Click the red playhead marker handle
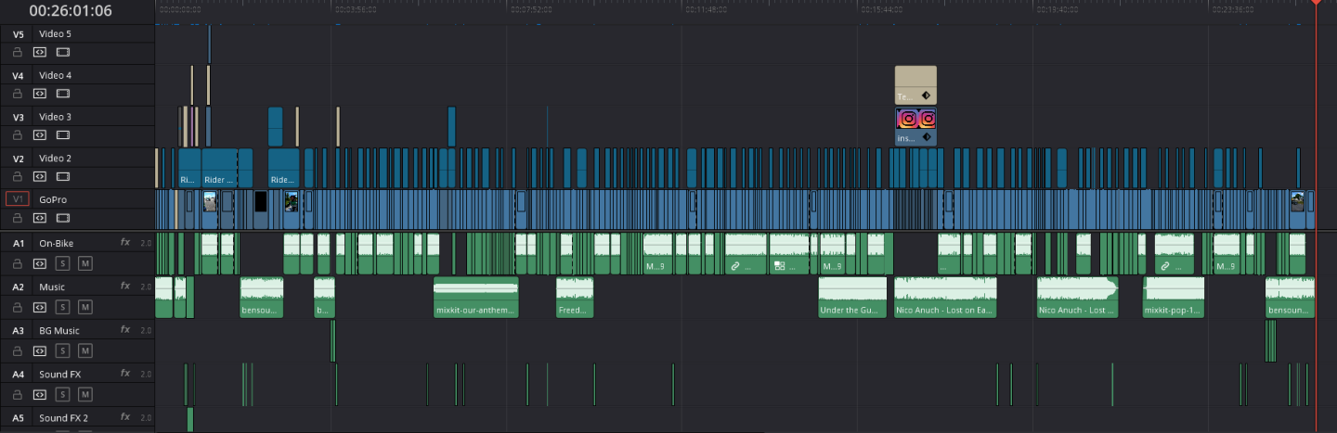 [x=1316, y=3]
